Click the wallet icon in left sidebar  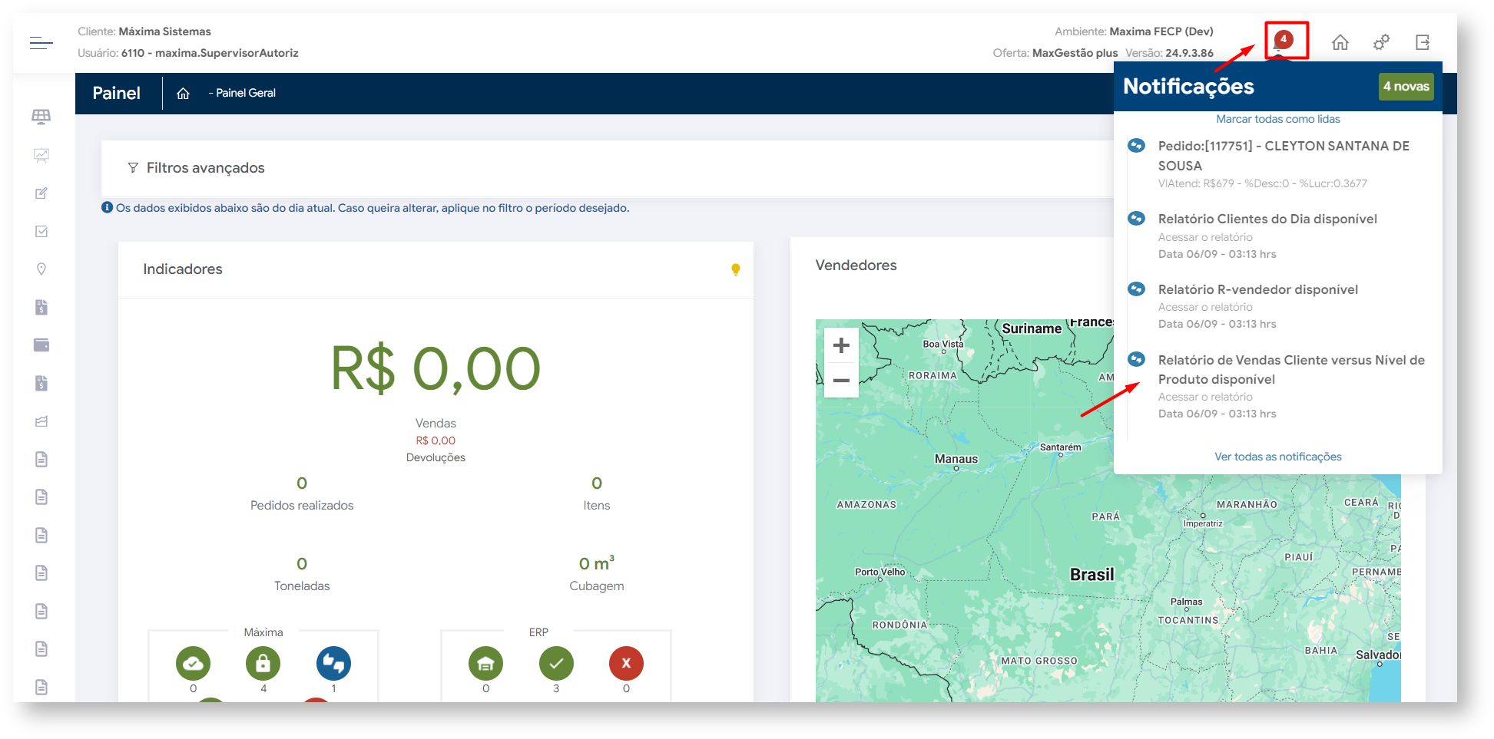tap(41, 345)
